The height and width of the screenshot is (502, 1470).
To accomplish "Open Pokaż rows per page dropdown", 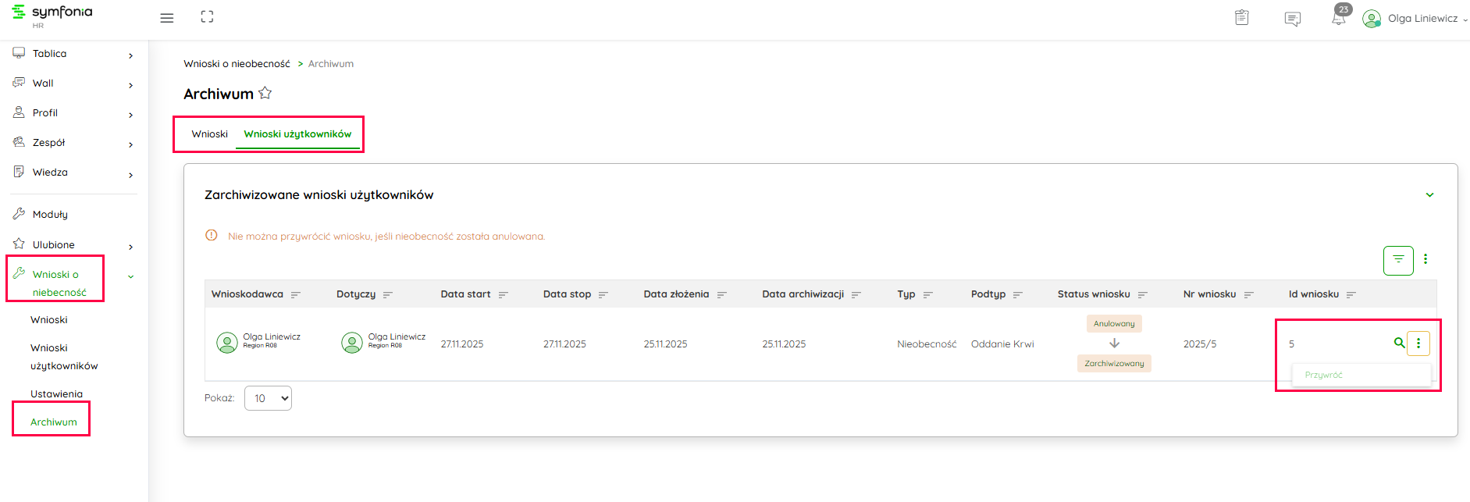I will 268,398.
